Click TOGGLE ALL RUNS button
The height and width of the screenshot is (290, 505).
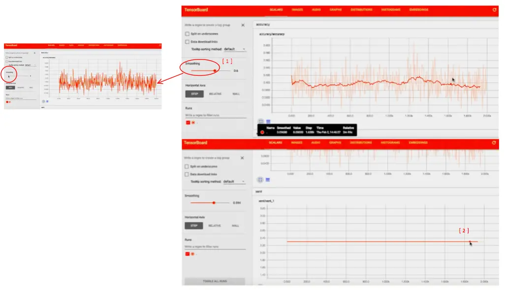215,281
